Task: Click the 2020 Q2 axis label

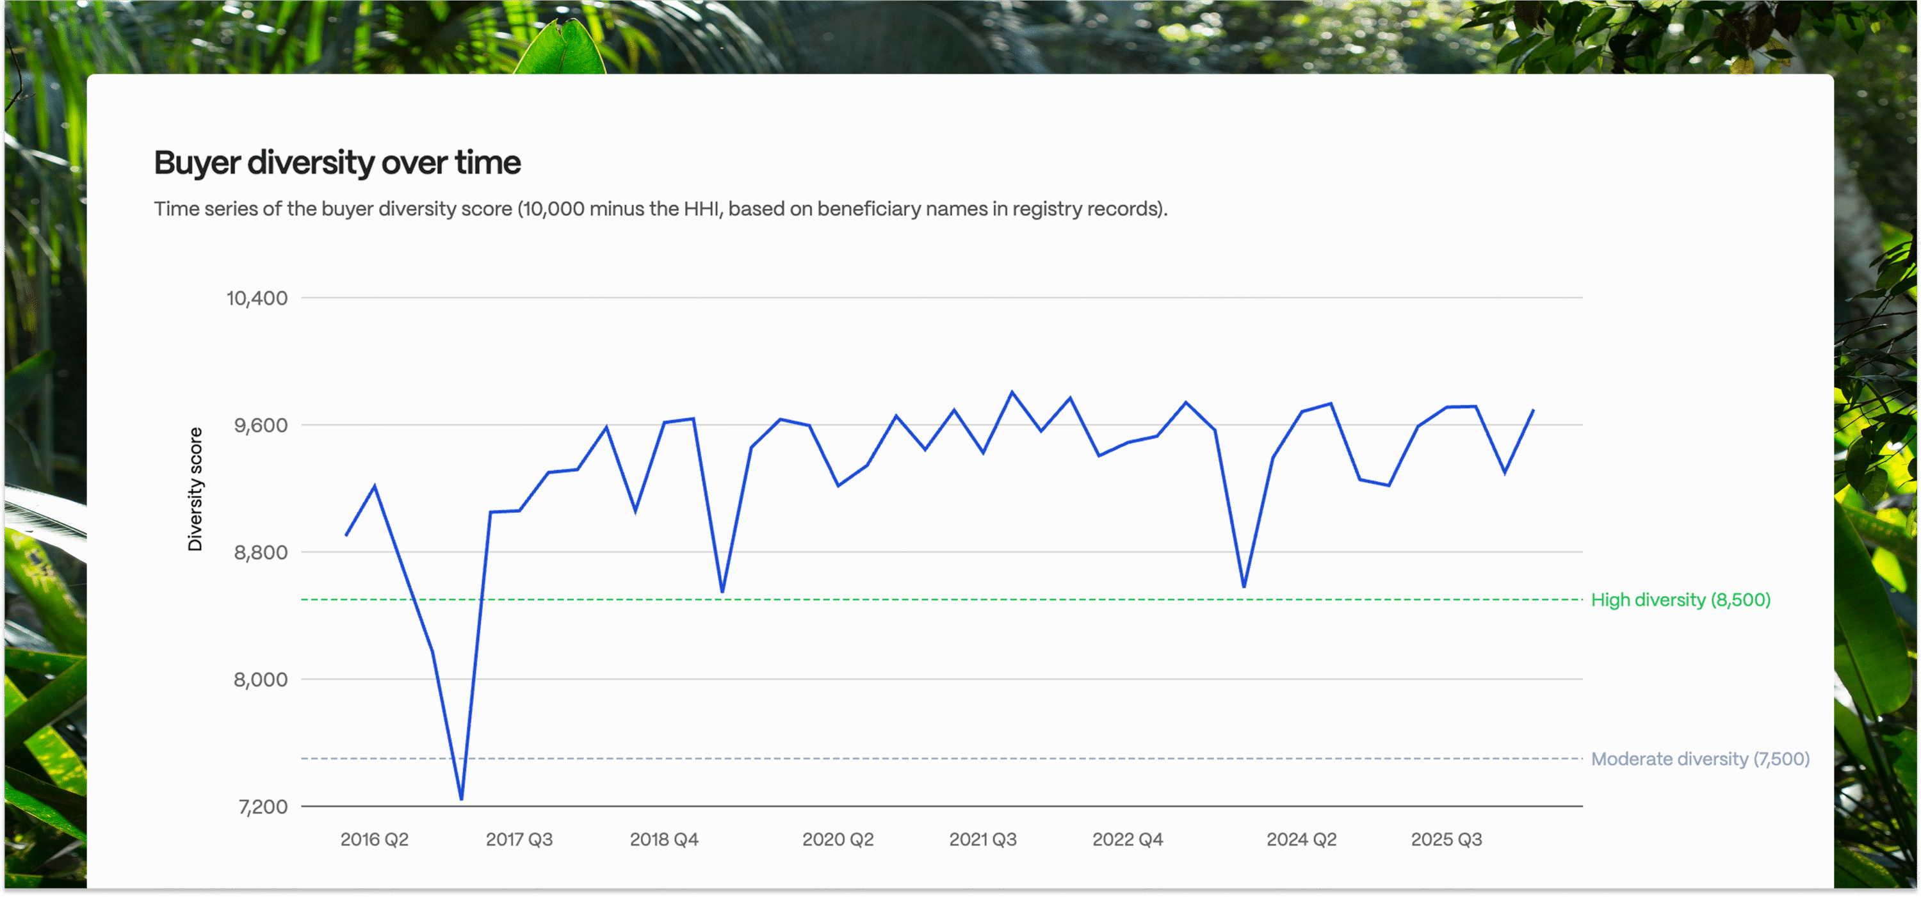Action: coord(838,839)
